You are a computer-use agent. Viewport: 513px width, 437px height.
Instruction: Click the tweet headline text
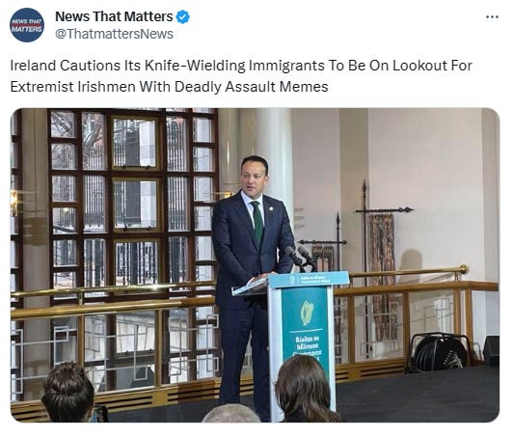(241, 76)
